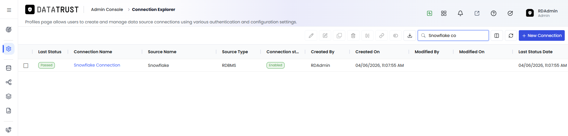This screenshot has width=568, height=136.
Task: Click the New Connection button
Action: coord(542,35)
